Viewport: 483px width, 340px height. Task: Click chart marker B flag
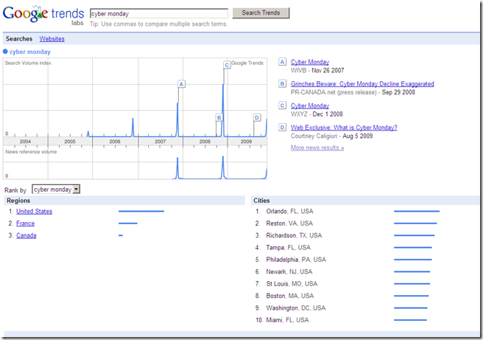tap(219, 117)
